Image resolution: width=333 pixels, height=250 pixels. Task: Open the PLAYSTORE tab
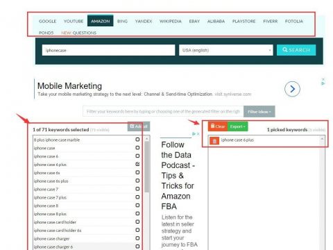244,21
